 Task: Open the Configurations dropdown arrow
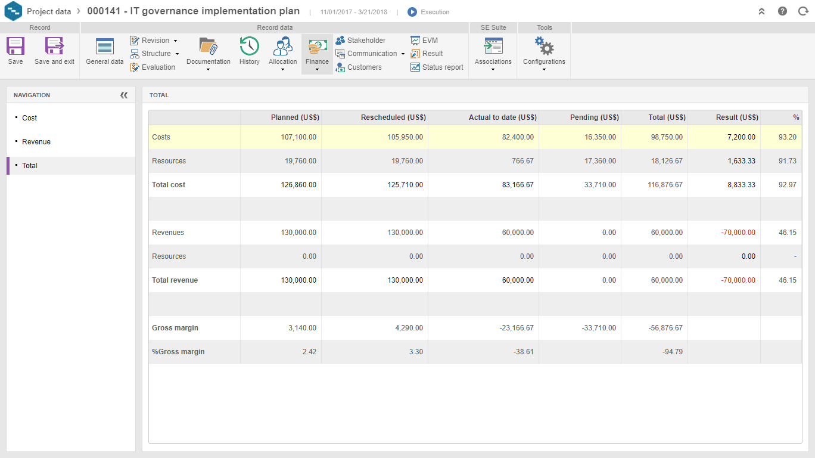(544, 70)
